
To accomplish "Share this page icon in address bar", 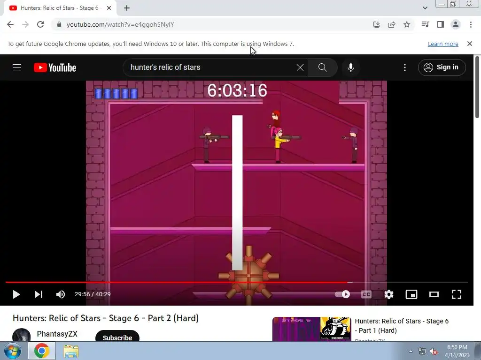I will [x=392, y=24].
